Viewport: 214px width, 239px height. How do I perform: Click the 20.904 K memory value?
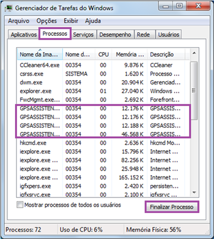click(x=132, y=82)
